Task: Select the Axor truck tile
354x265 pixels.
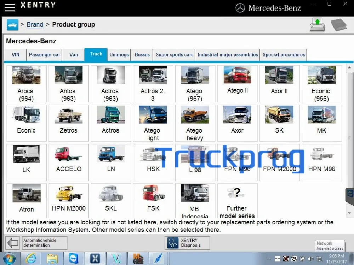Action: [x=238, y=123]
